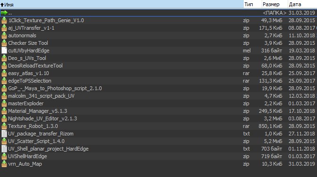Sort by the Дата column header

click(302, 4)
